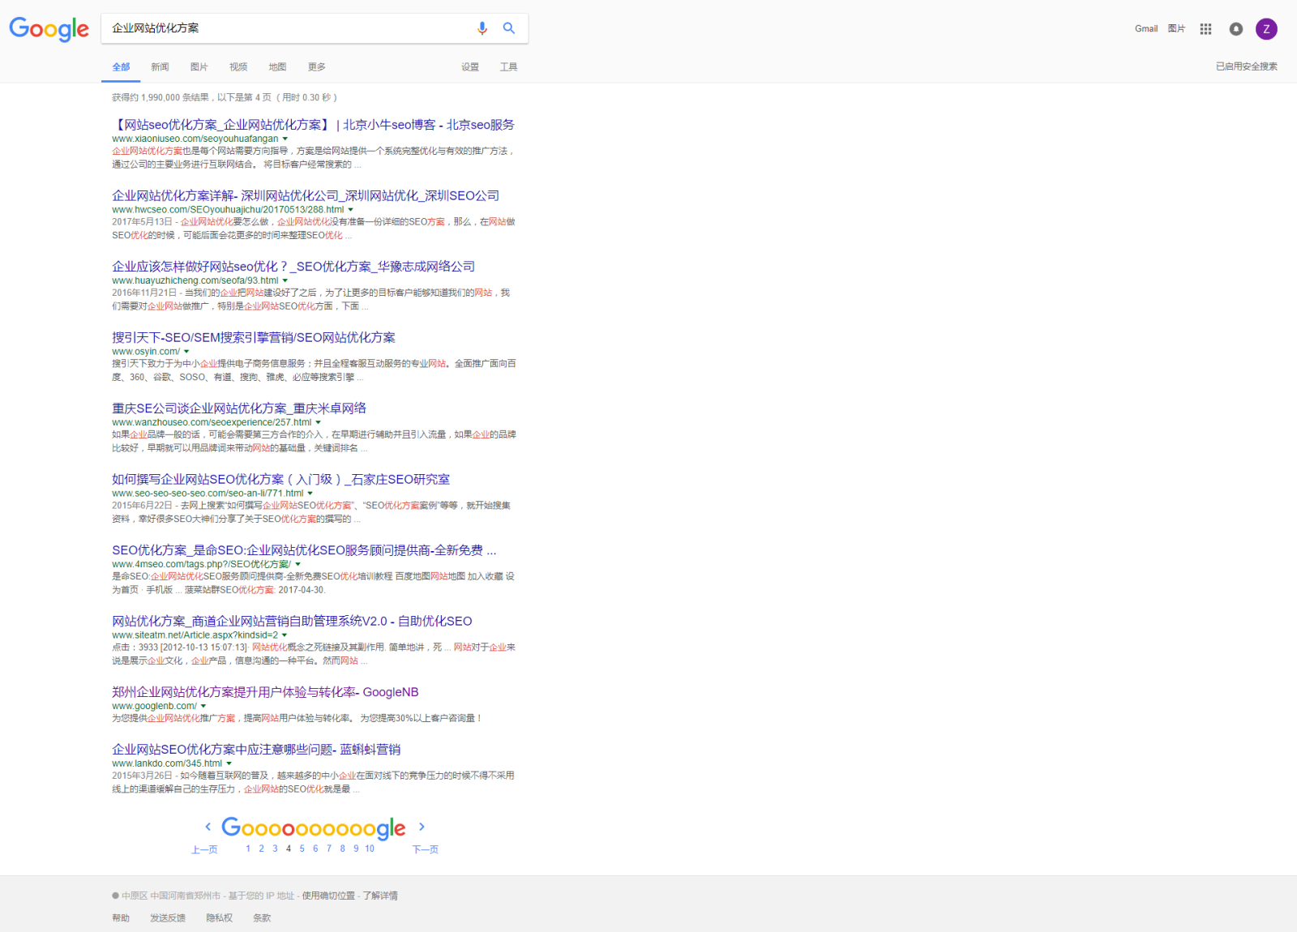This screenshot has height=932, width=1297.
Task: Open 工具 search tools
Action: point(509,67)
